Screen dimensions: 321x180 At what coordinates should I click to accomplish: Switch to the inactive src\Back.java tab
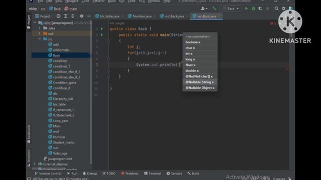pos(174,16)
